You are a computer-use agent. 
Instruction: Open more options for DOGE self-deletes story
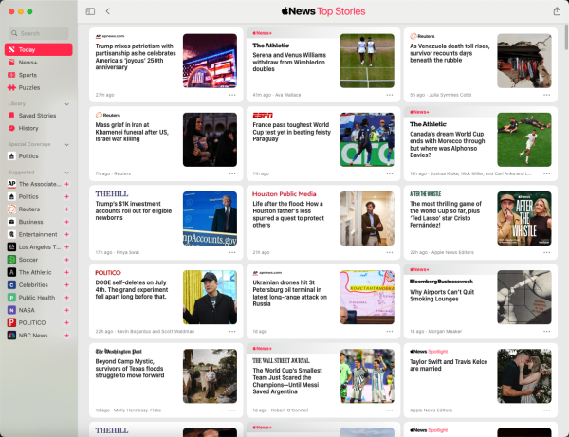coord(232,332)
